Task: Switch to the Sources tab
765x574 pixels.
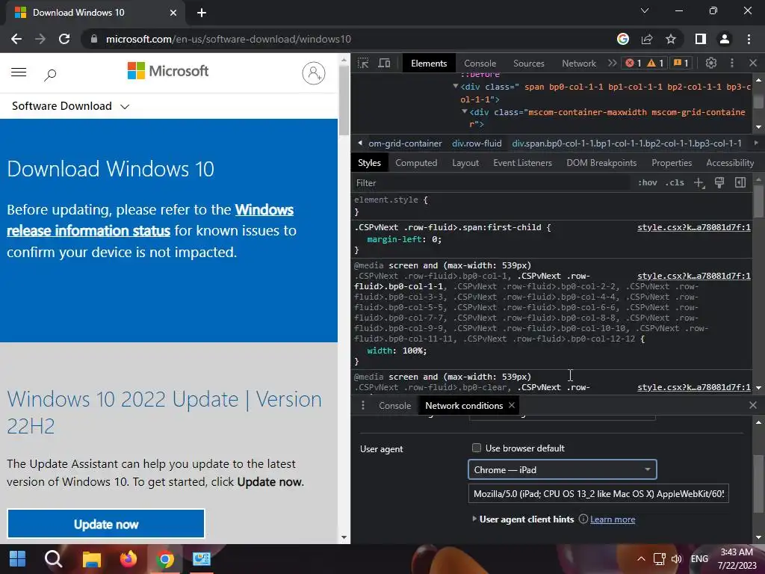Action: coord(528,64)
